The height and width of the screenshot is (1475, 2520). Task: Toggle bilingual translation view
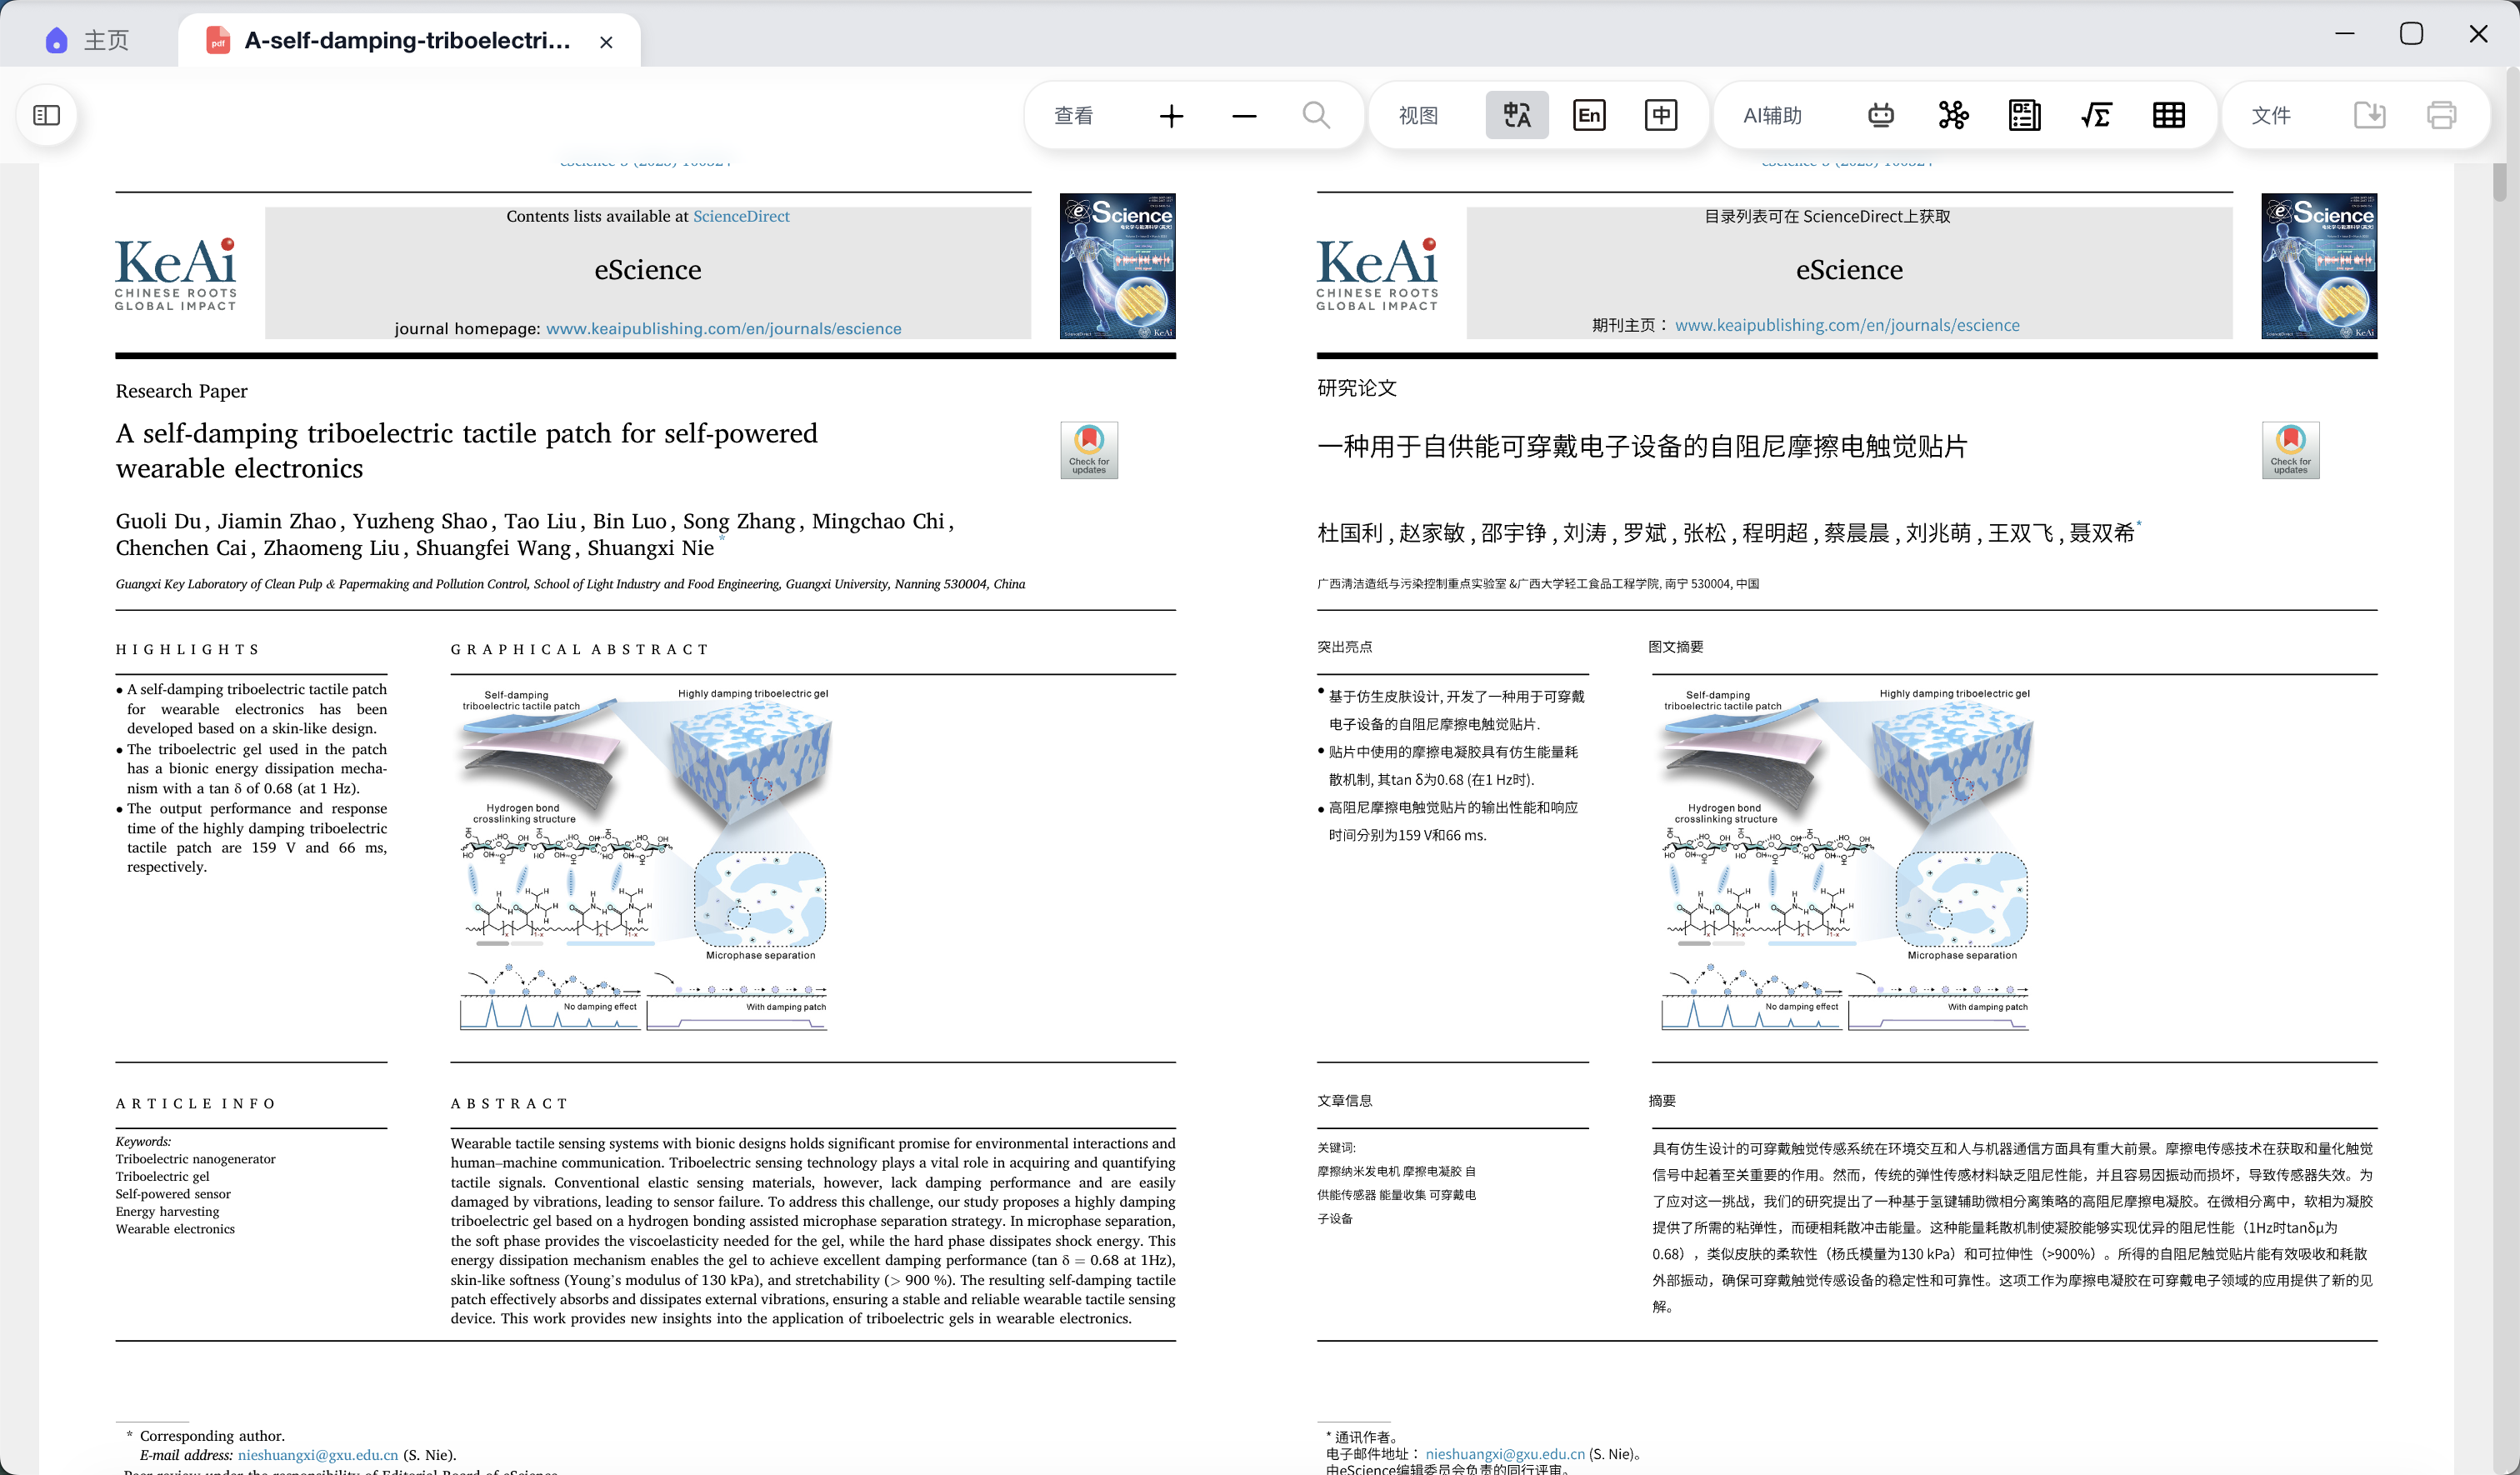click(x=1516, y=116)
